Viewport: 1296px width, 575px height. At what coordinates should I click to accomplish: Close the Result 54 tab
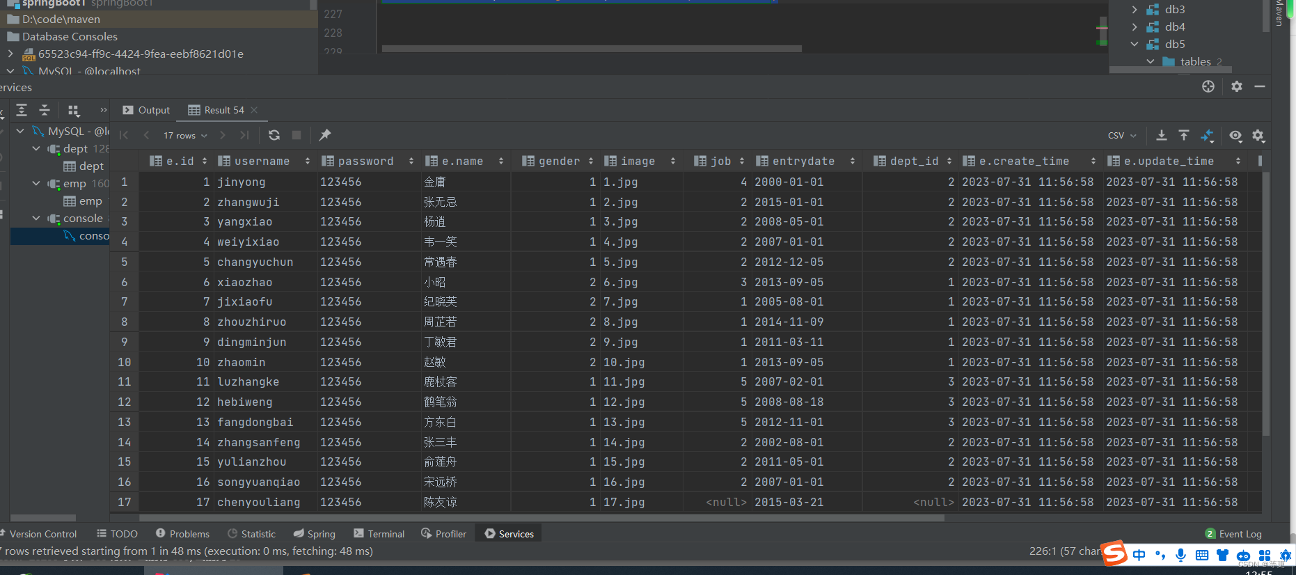click(254, 110)
